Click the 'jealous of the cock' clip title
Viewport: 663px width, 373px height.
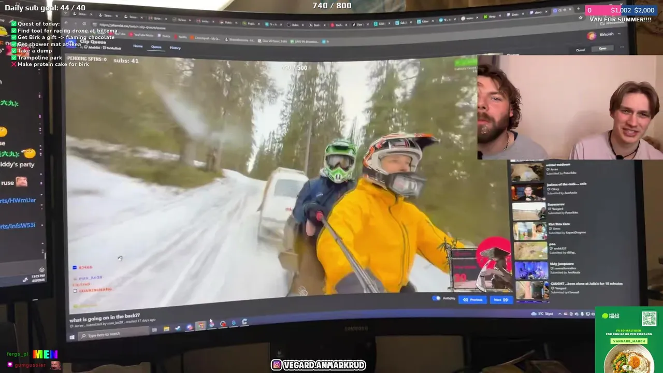tap(566, 184)
